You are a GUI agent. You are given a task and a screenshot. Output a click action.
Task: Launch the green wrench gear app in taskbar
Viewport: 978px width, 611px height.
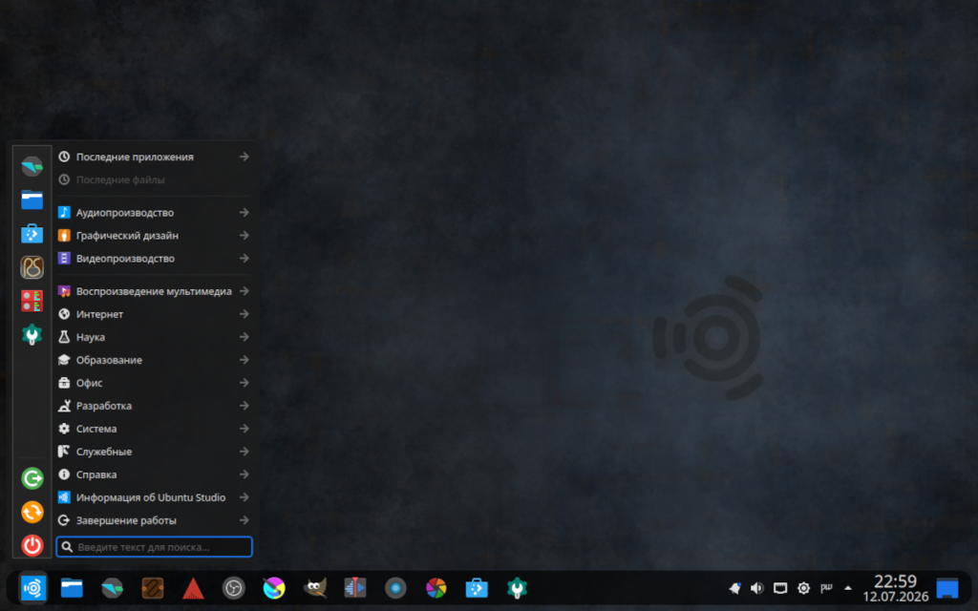pos(517,588)
